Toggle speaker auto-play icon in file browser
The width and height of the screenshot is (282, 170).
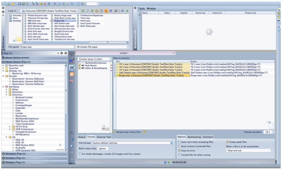(x=123, y=11)
